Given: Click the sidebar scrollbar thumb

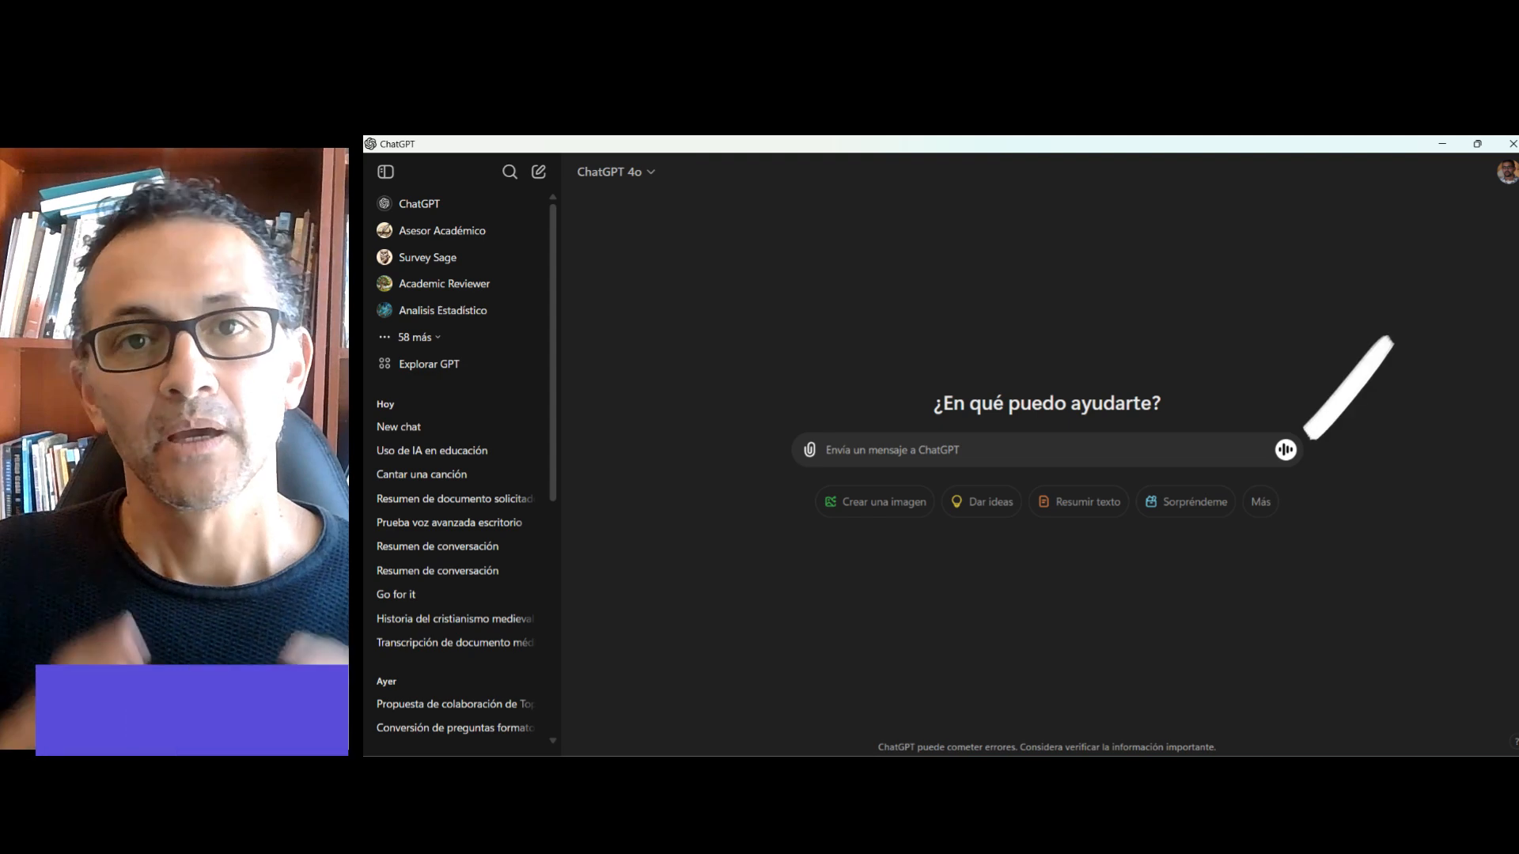Looking at the screenshot, I should pyautogui.click(x=553, y=353).
